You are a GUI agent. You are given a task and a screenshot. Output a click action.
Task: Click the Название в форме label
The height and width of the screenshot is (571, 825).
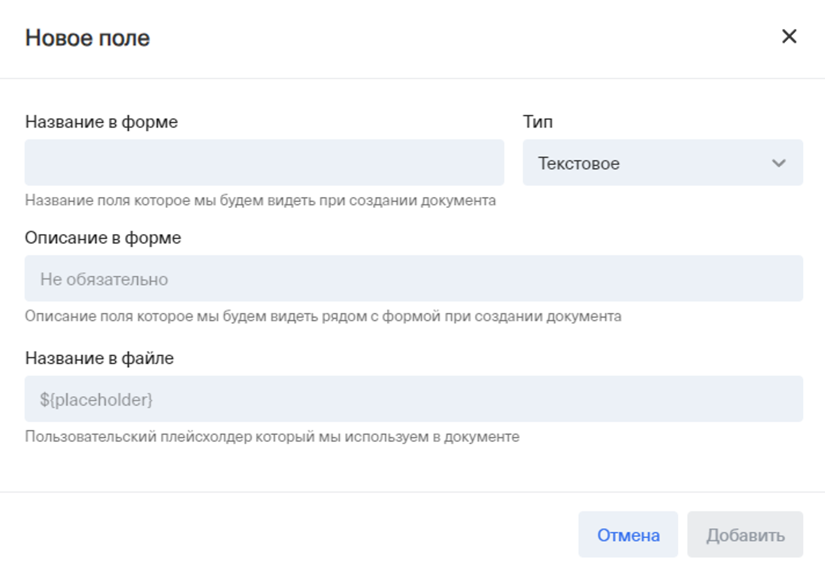[x=101, y=122]
